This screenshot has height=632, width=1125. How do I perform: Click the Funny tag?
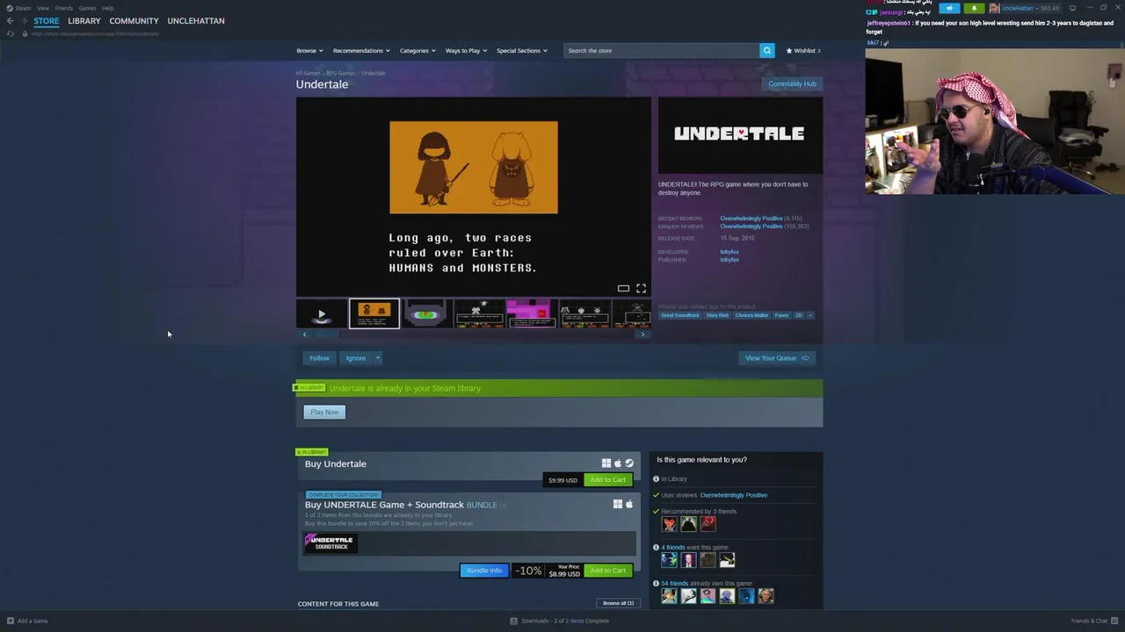(781, 315)
